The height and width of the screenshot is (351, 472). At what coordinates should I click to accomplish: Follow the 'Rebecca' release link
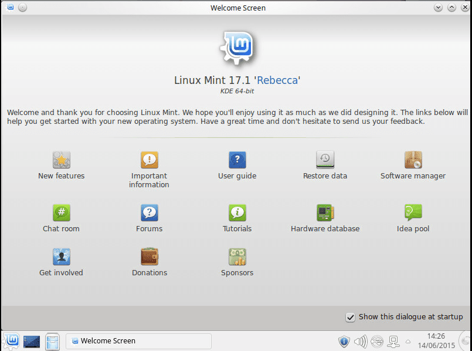point(277,80)
